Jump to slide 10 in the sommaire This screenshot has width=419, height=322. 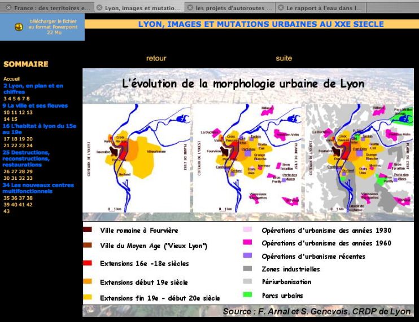click(x=6, y=112)
